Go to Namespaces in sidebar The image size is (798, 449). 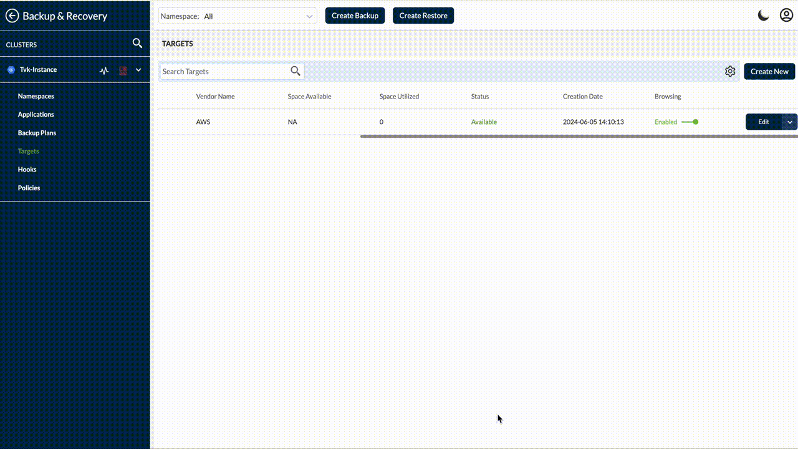click(x=36, y=96)
